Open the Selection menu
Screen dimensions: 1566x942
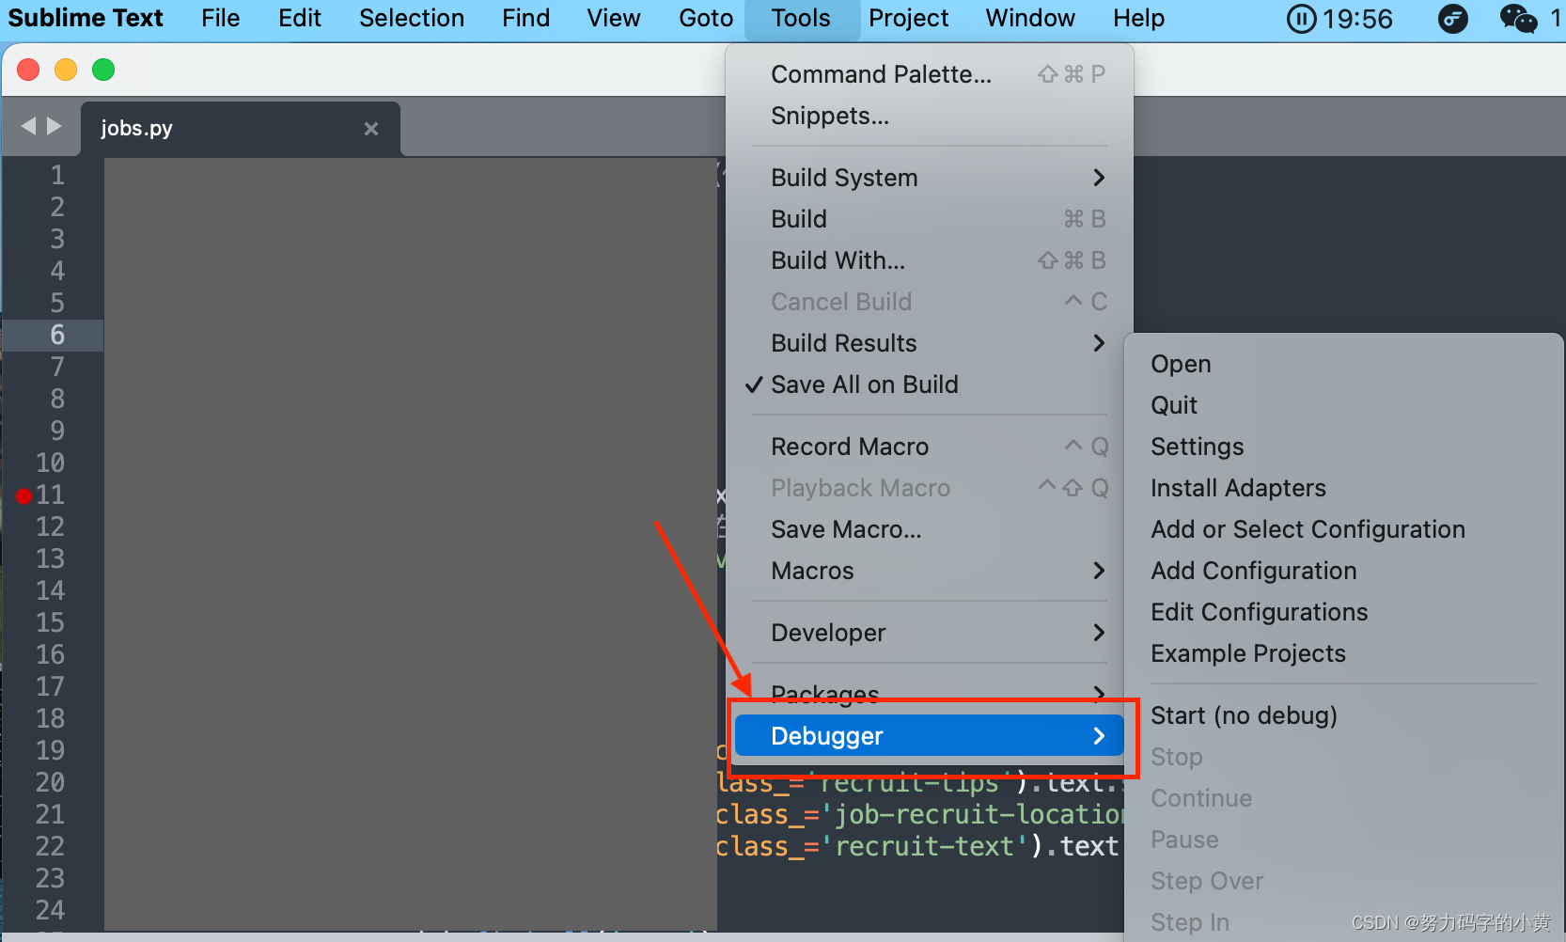tap(412, 18)
